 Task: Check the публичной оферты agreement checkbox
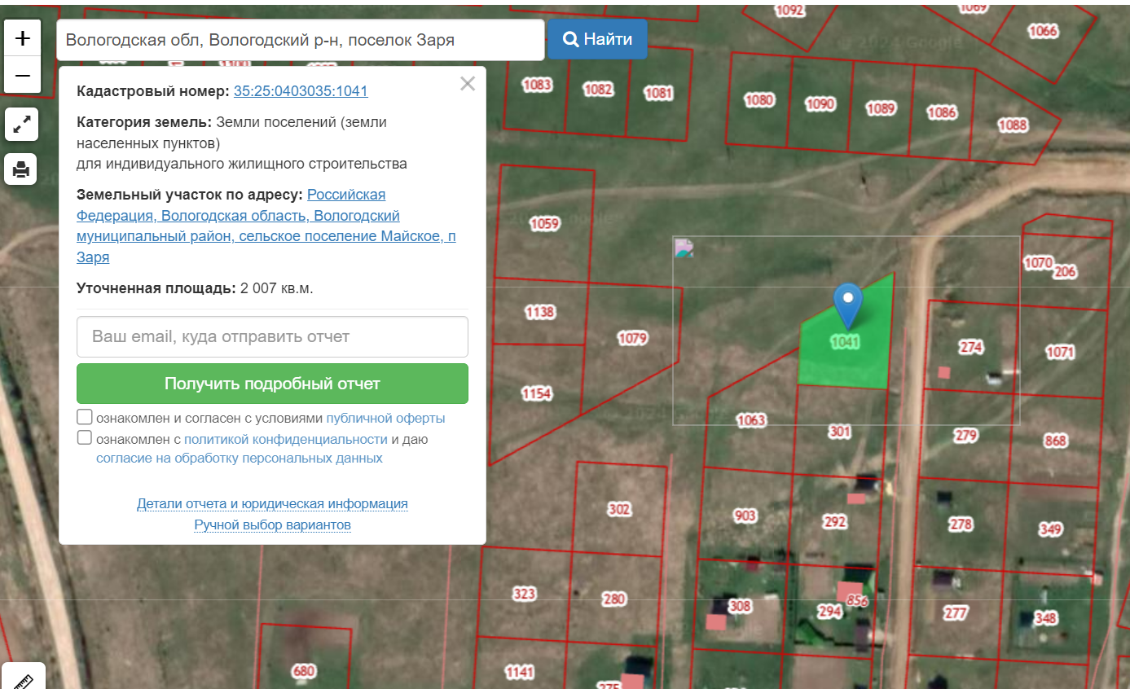[x=84, y=417]
